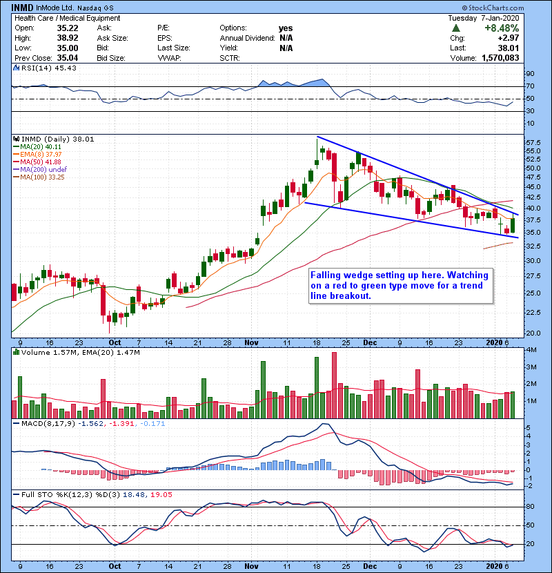Image resolution: width=552 pixels, height=573 pixels.
Task: Click the Bid Size: label
Action: coord(111,58)
